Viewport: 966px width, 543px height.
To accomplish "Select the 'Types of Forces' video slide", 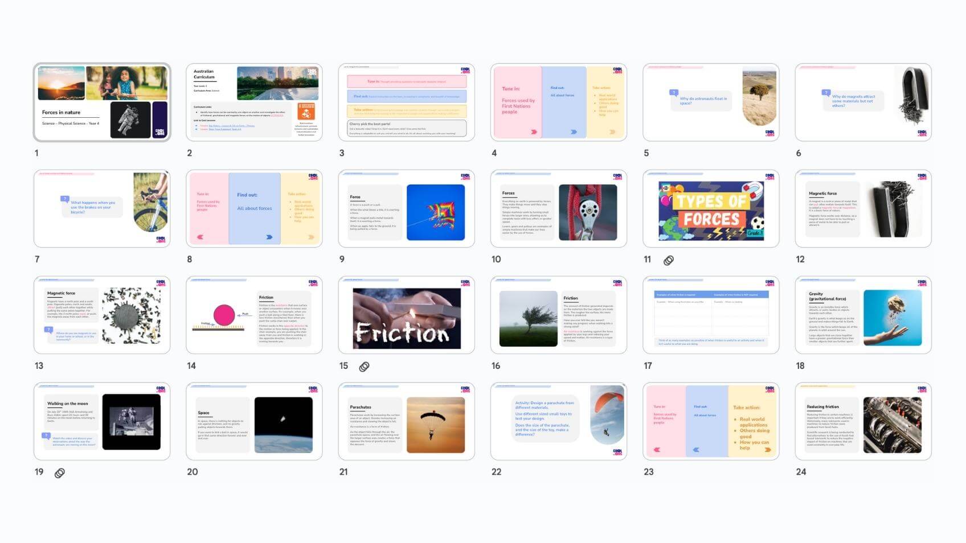I will 711,209.
